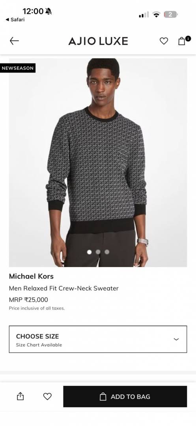The image size is (196, 426).
Task: Expand the CHOOSE SIZE dropdown
Action: click(98, 339)
